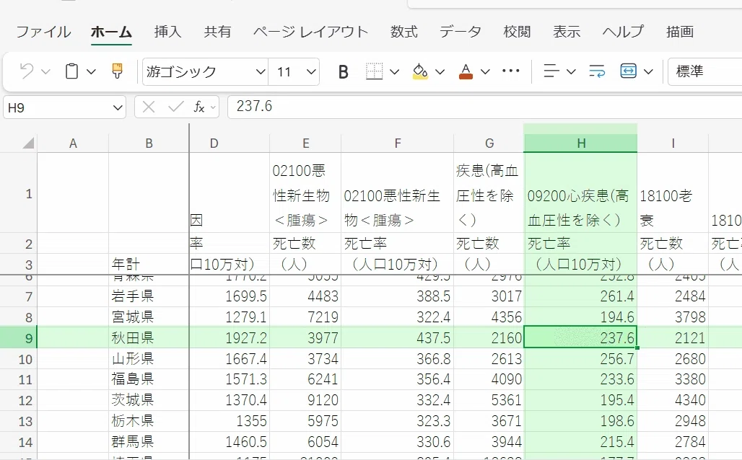
Task: Click cell with 秋田県
Action: click(x=149, y=338)
